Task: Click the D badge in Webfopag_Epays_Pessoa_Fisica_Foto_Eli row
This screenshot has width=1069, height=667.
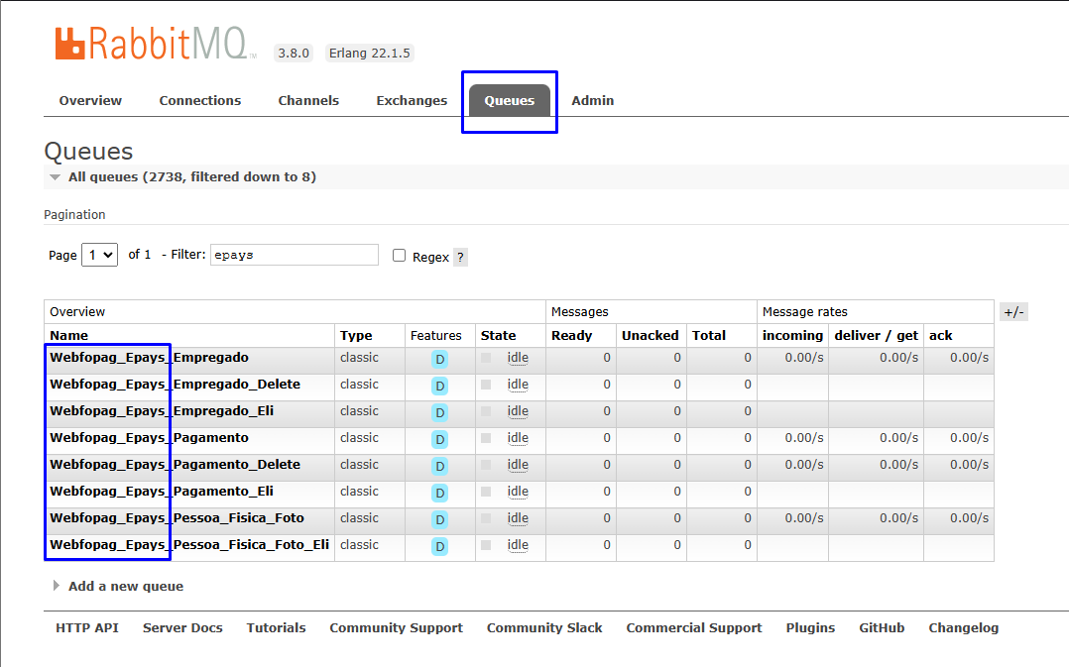Action: click(x=439, y=546)
